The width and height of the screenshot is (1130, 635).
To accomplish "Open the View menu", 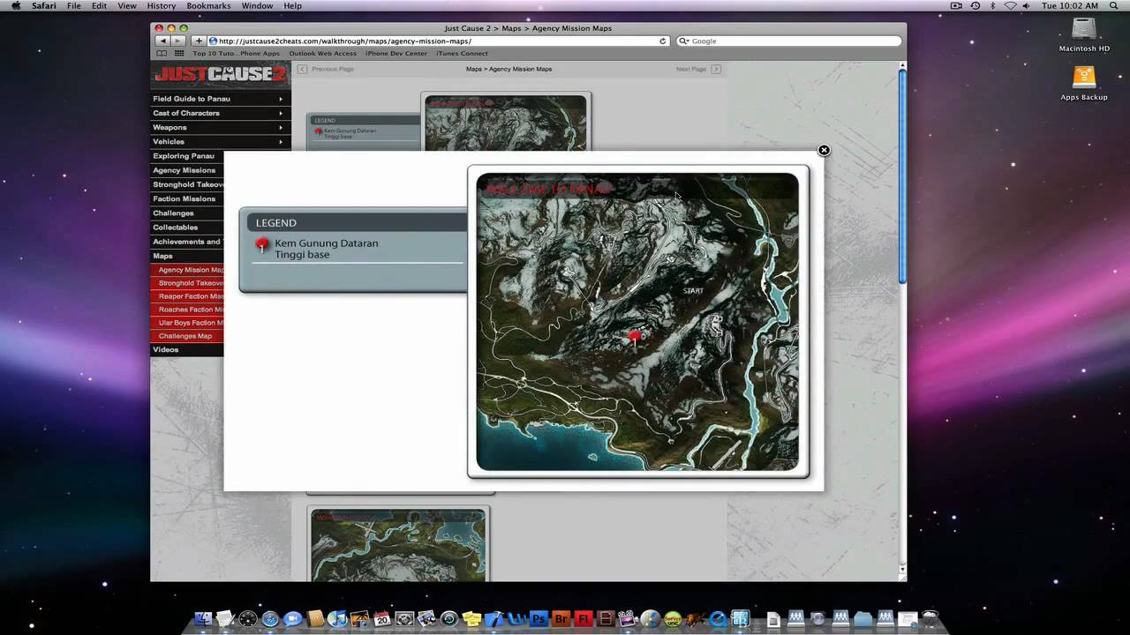I will 127,6.
